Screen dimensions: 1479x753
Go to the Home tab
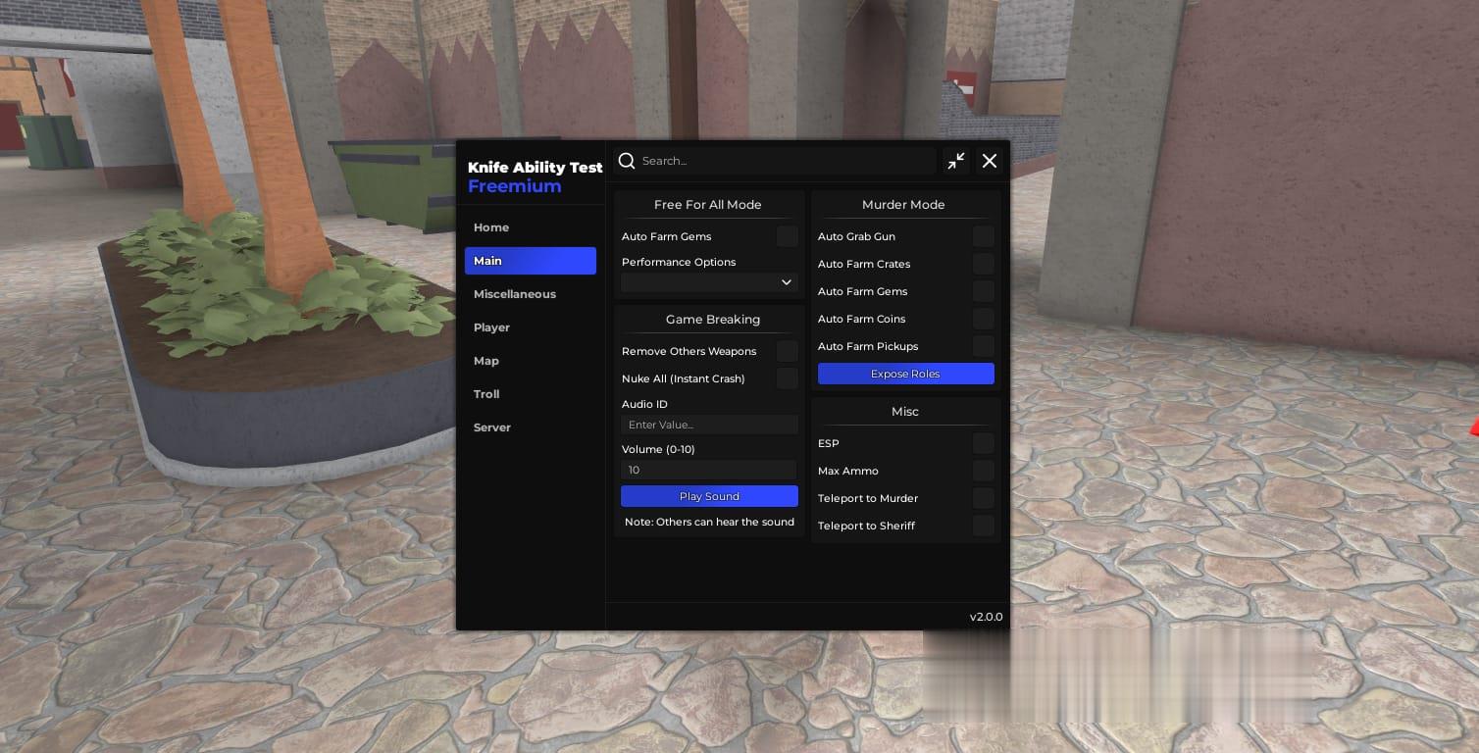tap(491, 227)
